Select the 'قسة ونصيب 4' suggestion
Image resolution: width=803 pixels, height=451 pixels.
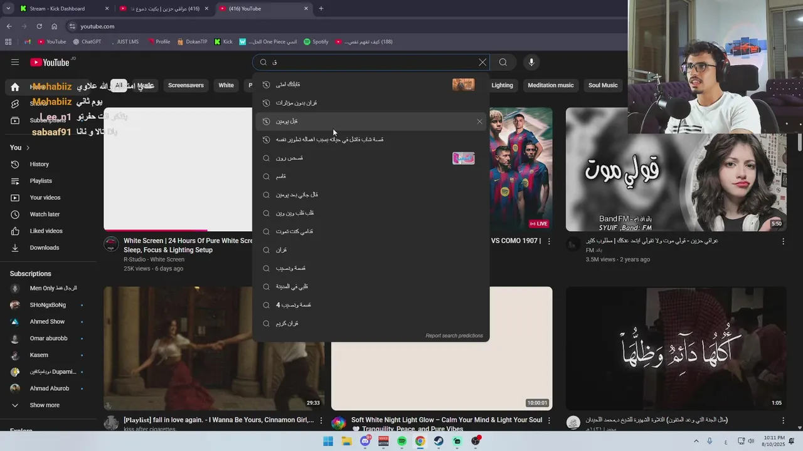[371, 305]
